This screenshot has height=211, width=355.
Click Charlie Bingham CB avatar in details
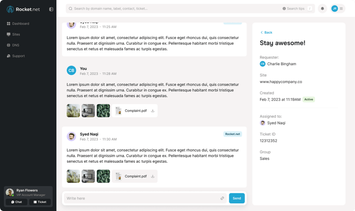(263, 64)
